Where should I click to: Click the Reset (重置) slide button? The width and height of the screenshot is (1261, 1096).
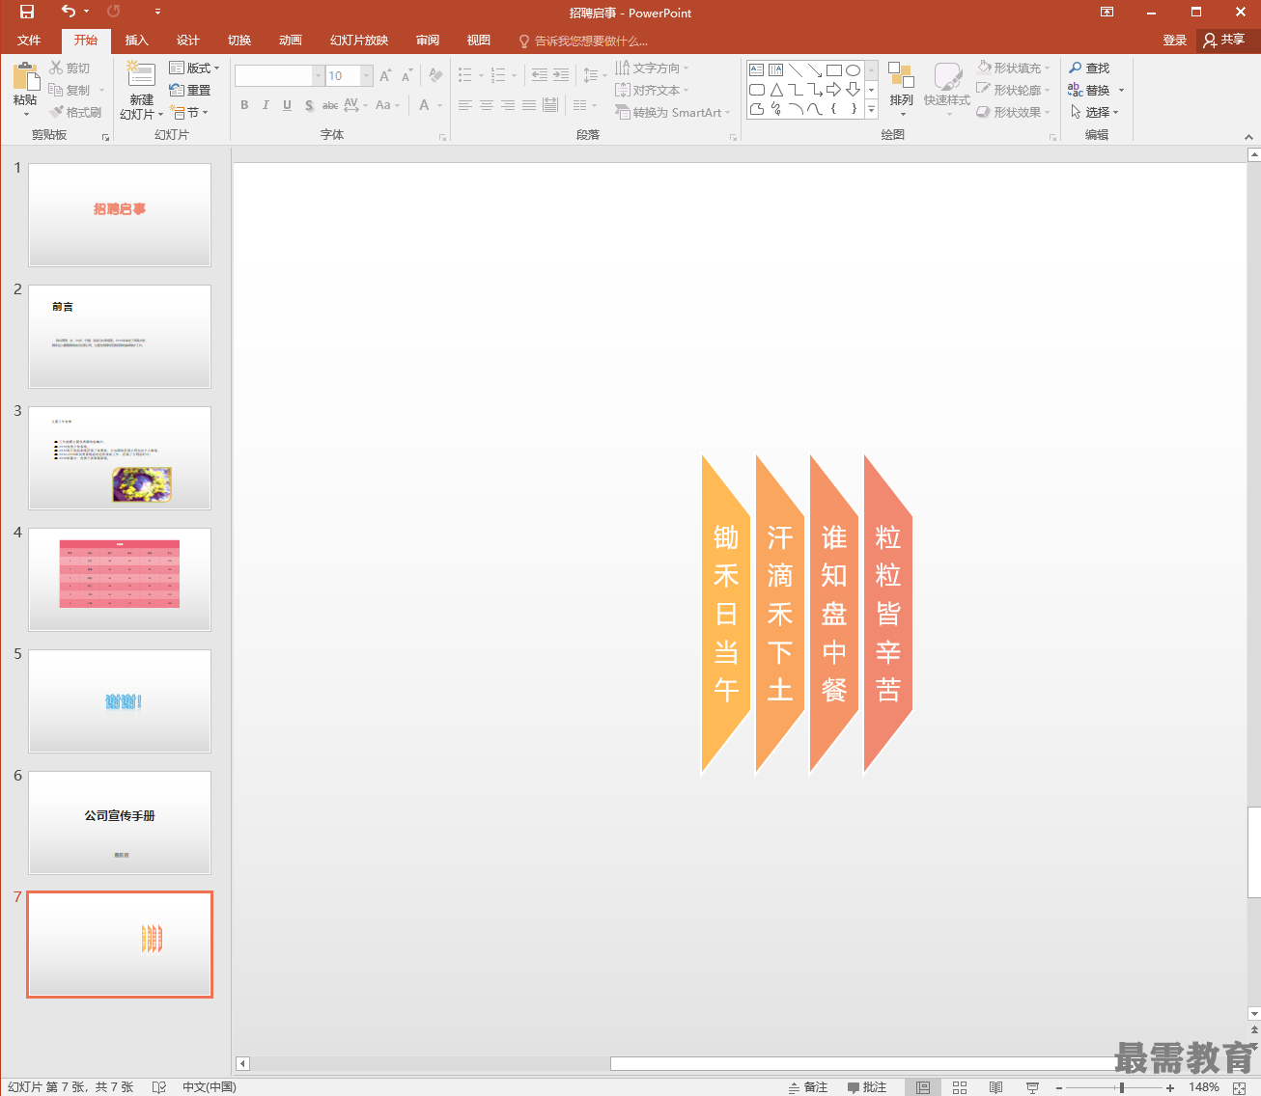click(190, 90)
